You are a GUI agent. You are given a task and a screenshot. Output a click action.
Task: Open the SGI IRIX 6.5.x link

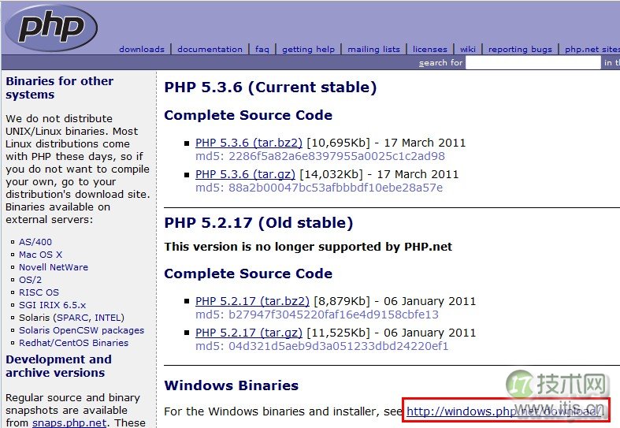tap(52, 305)
